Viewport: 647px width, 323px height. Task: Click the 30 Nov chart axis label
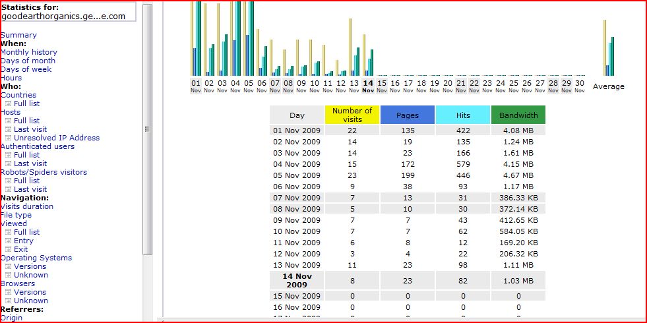(579, 86)
